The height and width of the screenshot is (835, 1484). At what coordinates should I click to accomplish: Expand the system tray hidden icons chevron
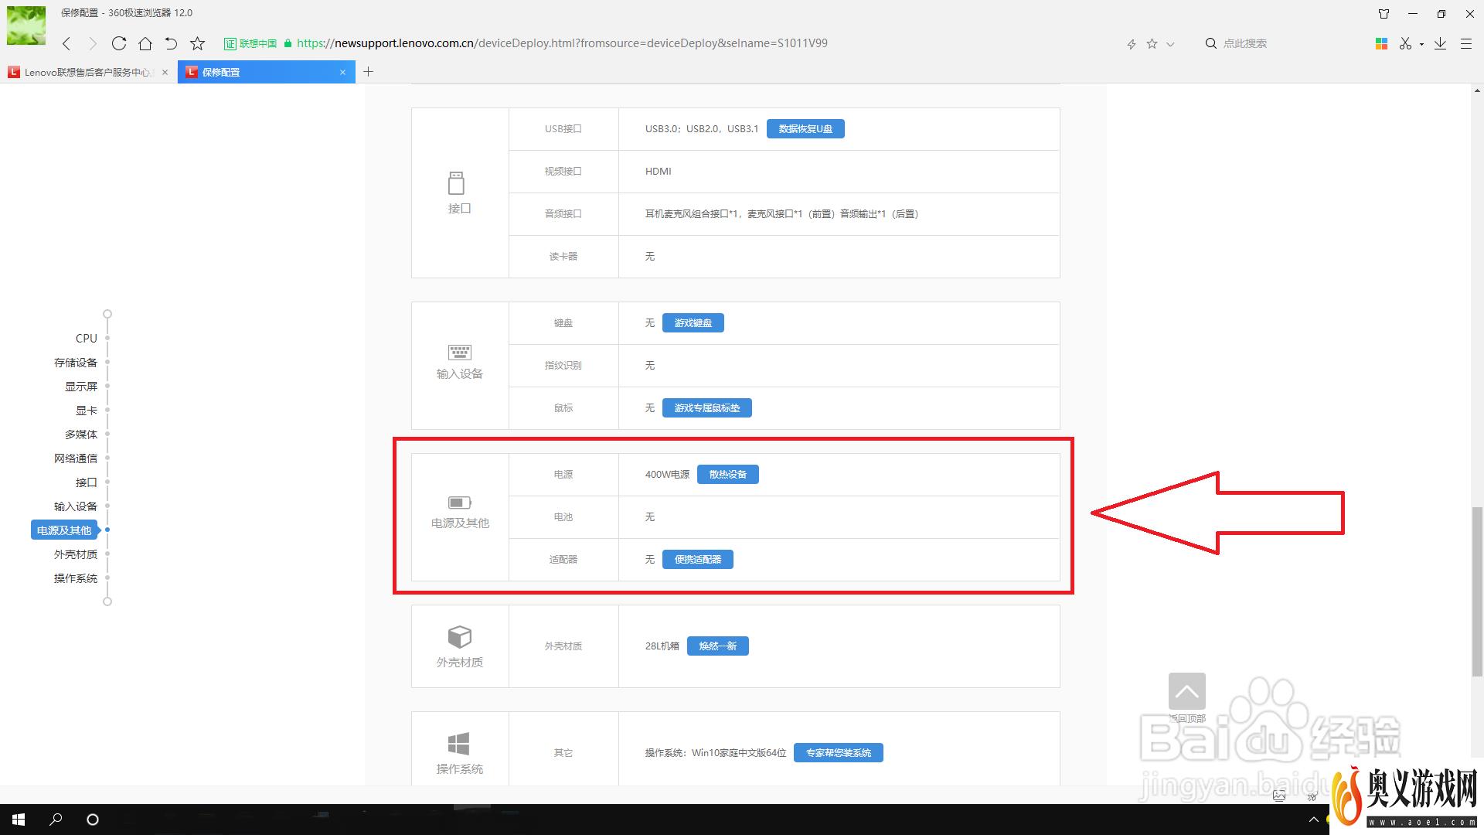1313,820
